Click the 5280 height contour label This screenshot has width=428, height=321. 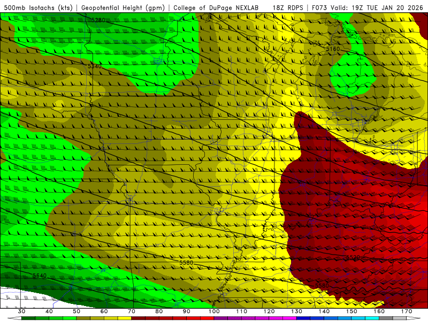point(98,20)
